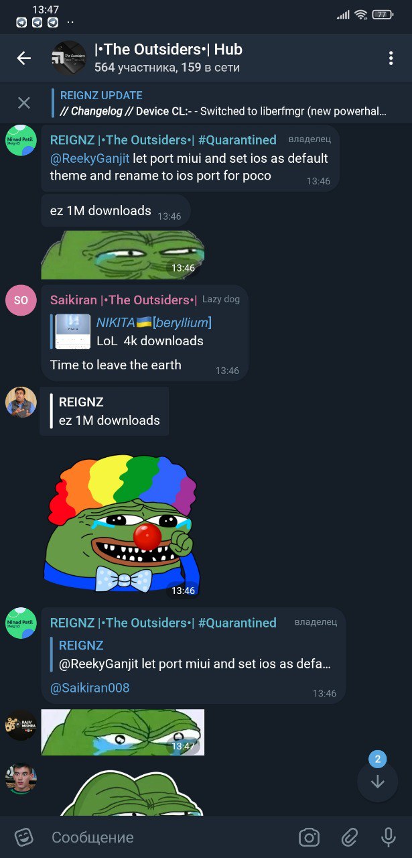The width and height of the screenshot is (412, 858).
Task: Jump to latest messages with down arrow
Action: pyautogui.click(x=377, y=781)
